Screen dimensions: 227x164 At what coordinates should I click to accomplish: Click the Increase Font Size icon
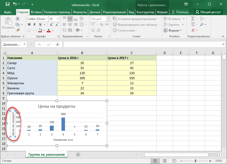pos(51,24)
